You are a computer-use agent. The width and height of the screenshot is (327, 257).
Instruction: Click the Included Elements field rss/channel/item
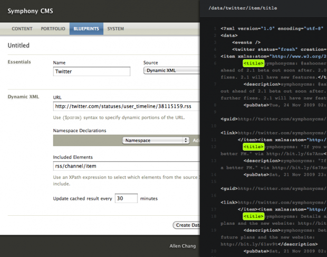[127, 166]
